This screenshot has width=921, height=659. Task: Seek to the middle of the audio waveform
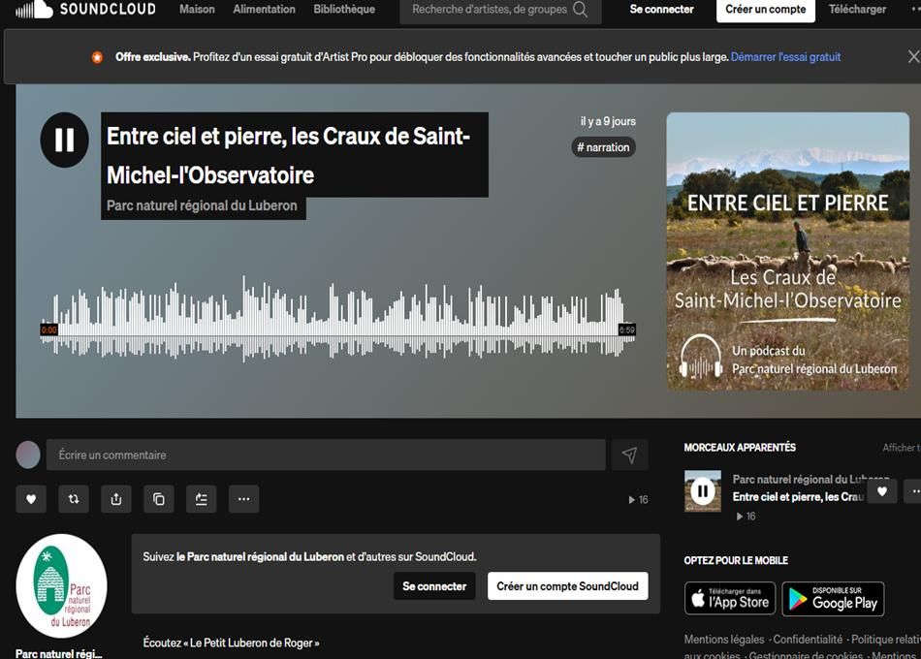[337, 320]
